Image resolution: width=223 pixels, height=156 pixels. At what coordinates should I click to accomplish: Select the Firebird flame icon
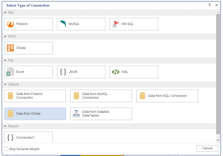10,24
